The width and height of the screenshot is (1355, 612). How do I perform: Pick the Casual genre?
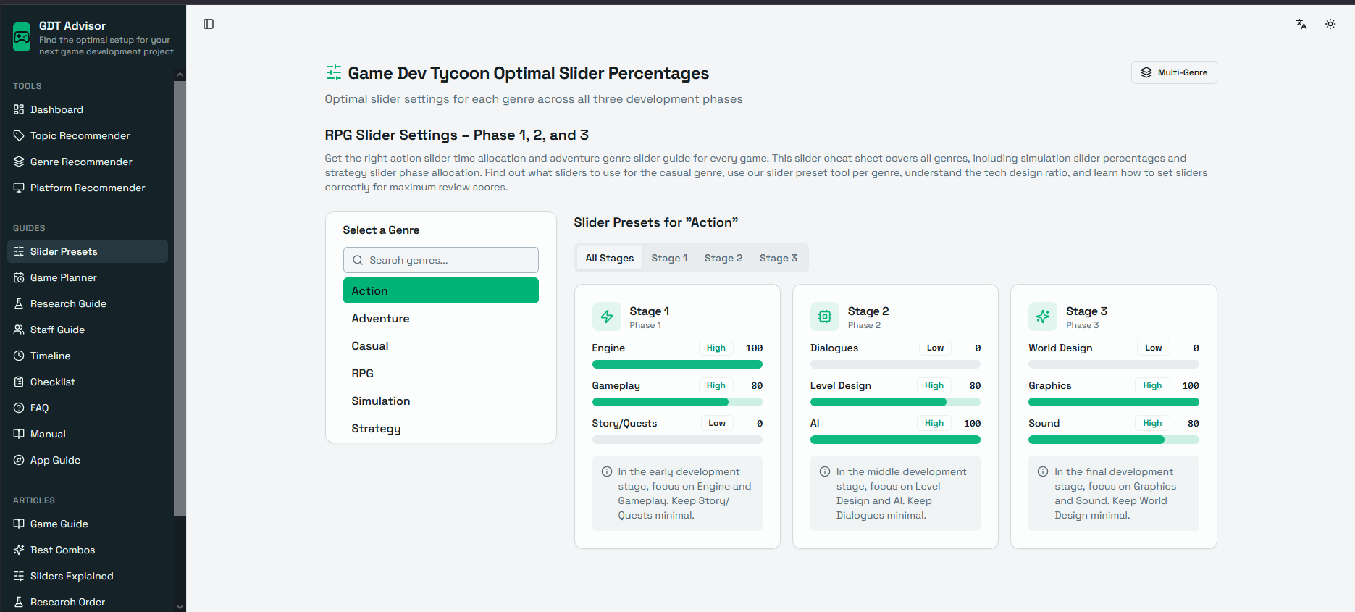coord(441,345)
